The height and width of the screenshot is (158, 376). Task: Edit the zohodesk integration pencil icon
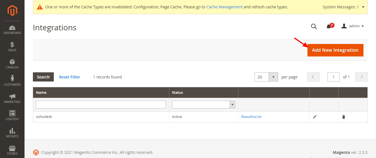[x=315, y=117]
